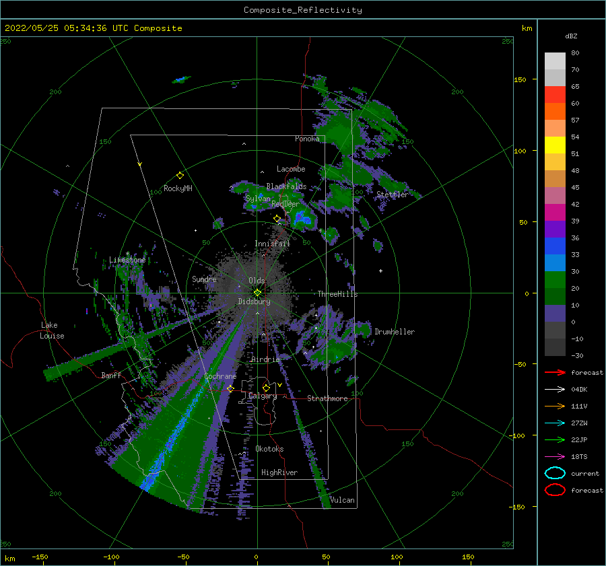
Task: Click the 39 dBZ magenta color swatch
Action: pyautogui.click(x=555, y=212)
